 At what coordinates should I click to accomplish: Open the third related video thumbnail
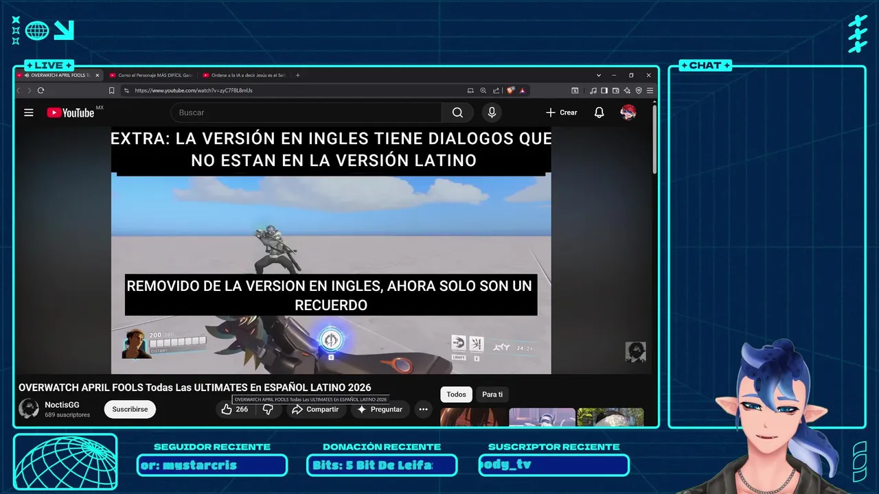(610, 417)
